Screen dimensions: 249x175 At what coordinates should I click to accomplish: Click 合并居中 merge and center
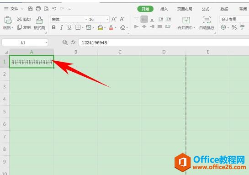coord(186,23)
